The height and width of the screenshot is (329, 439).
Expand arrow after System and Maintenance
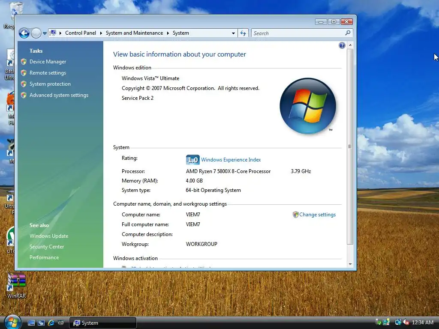coord(168,33)
